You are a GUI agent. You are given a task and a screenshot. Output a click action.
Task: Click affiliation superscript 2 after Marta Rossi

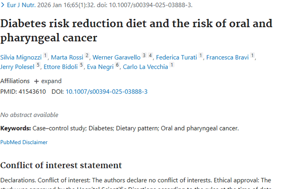(x=87, y=56)
